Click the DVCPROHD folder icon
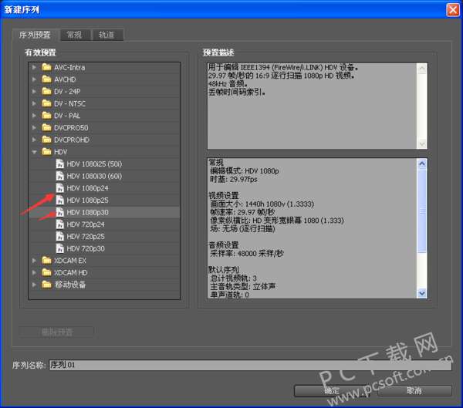 click(46, 140)
